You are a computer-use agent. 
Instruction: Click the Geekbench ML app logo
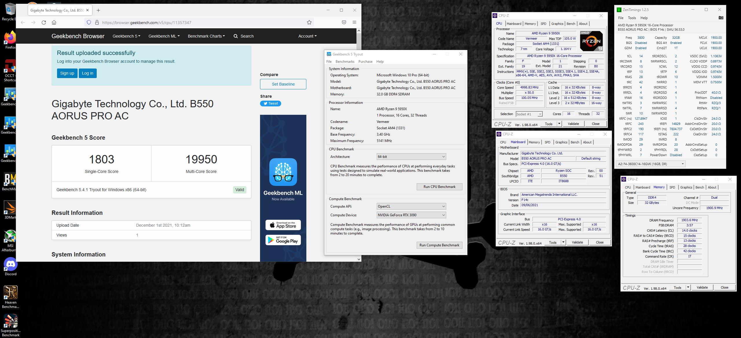[x=283, y=172]
